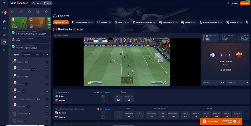
Task: Open the LIVE icon in sidebar toolbar
Action: tap(21, 12)
